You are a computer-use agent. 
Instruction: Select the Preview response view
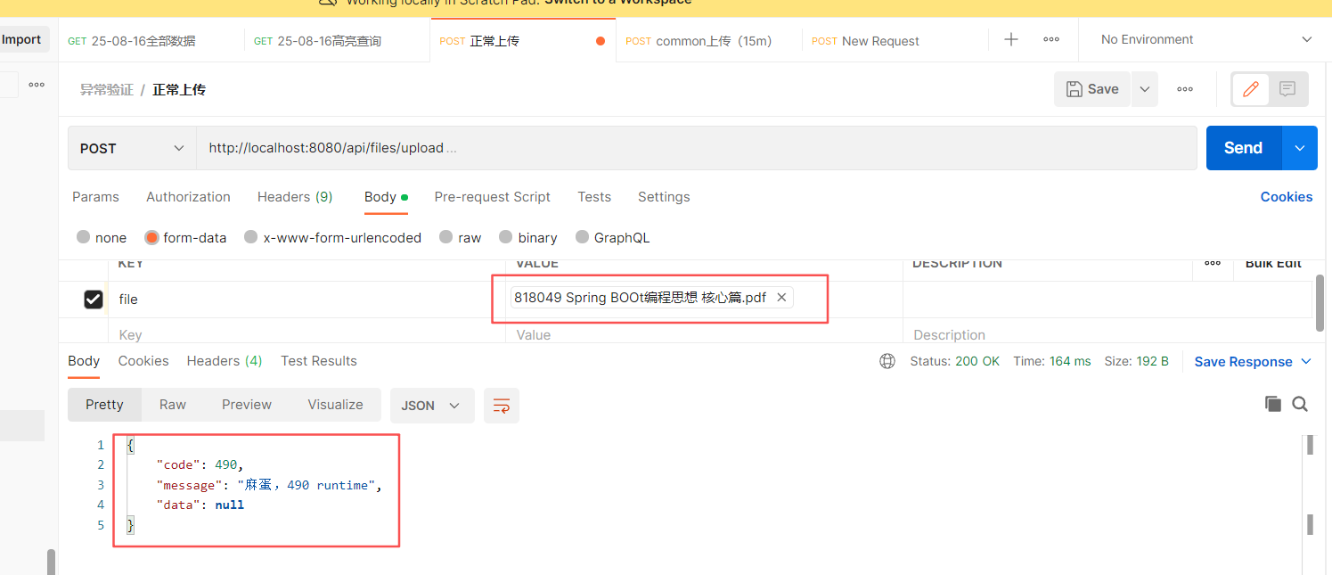(247, 405)
